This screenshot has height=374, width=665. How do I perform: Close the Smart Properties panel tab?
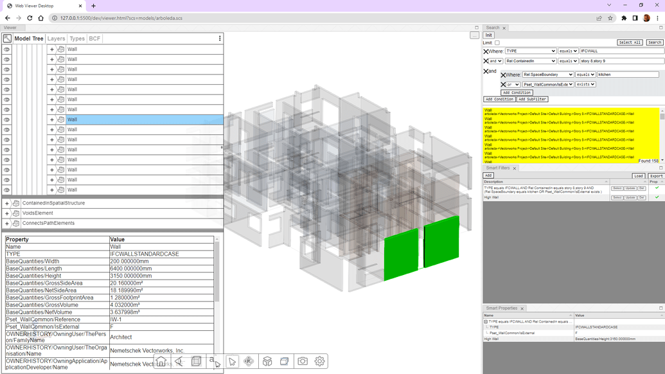coord(522,308)
